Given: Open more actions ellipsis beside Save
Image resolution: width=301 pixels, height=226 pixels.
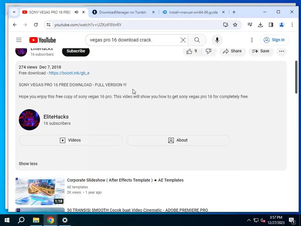Looking at the screenshot, I should 282,51.
